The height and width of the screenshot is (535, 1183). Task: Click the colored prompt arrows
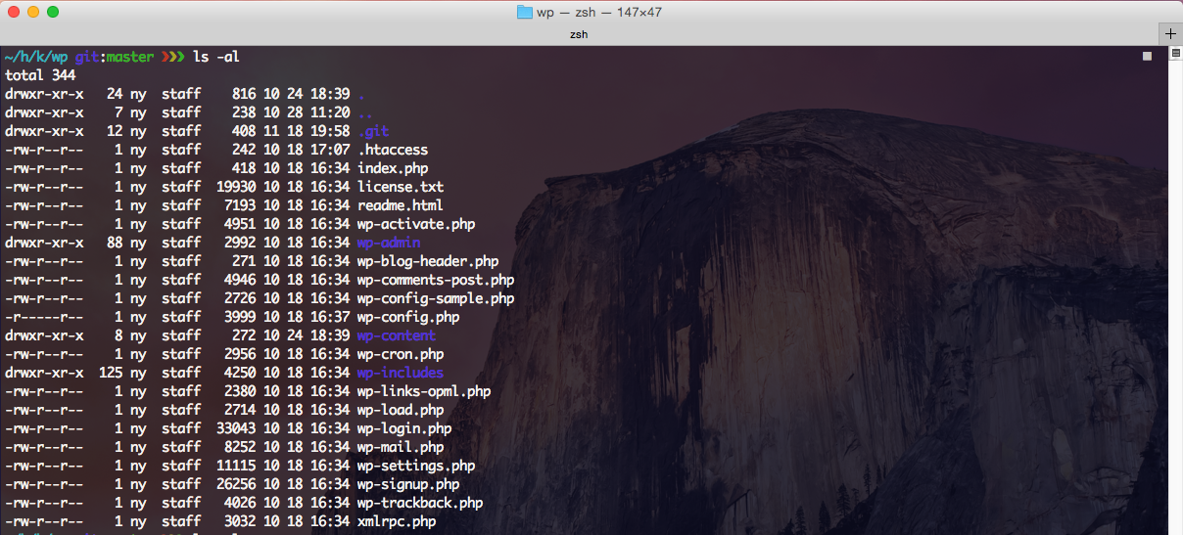(x=173, y=57)
